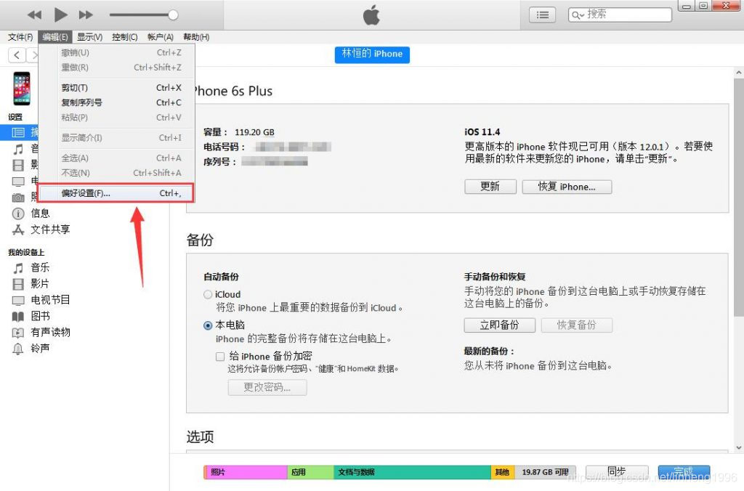Click the 立即备份 button
This screenshot has width=744, height=491.
tap(499, 325)
